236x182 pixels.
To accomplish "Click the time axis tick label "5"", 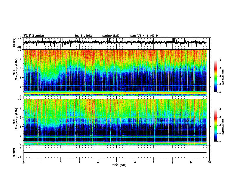I will (x=117, y=162).
